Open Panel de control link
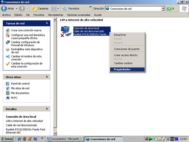 coord(20,83)
